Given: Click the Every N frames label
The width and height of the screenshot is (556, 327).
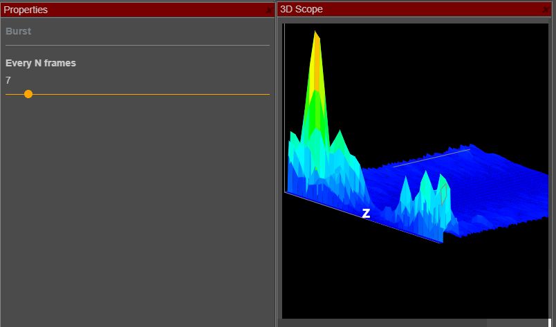Looking at the screenshot, I should 41,63.
